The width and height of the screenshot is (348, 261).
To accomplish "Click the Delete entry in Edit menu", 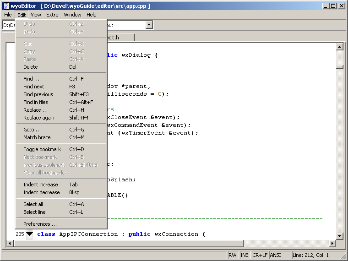I will tap(31, 67).
